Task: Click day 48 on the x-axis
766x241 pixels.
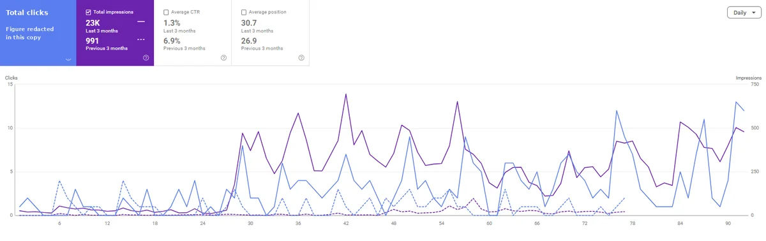Action: coord(394,223)
